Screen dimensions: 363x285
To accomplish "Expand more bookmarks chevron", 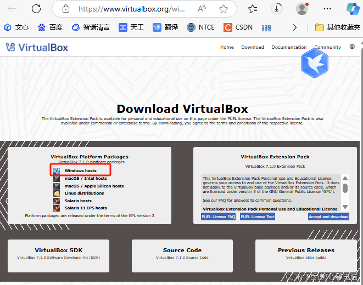I will (294, 27).
